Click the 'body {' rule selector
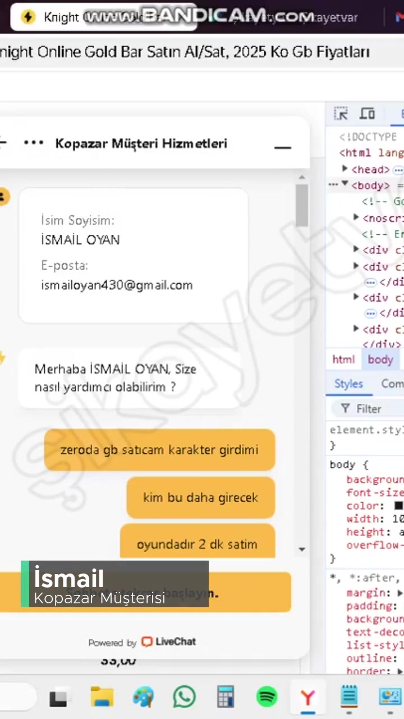This screenshot has width=404, height=719. pyautogui.click(x=348, y=465)
